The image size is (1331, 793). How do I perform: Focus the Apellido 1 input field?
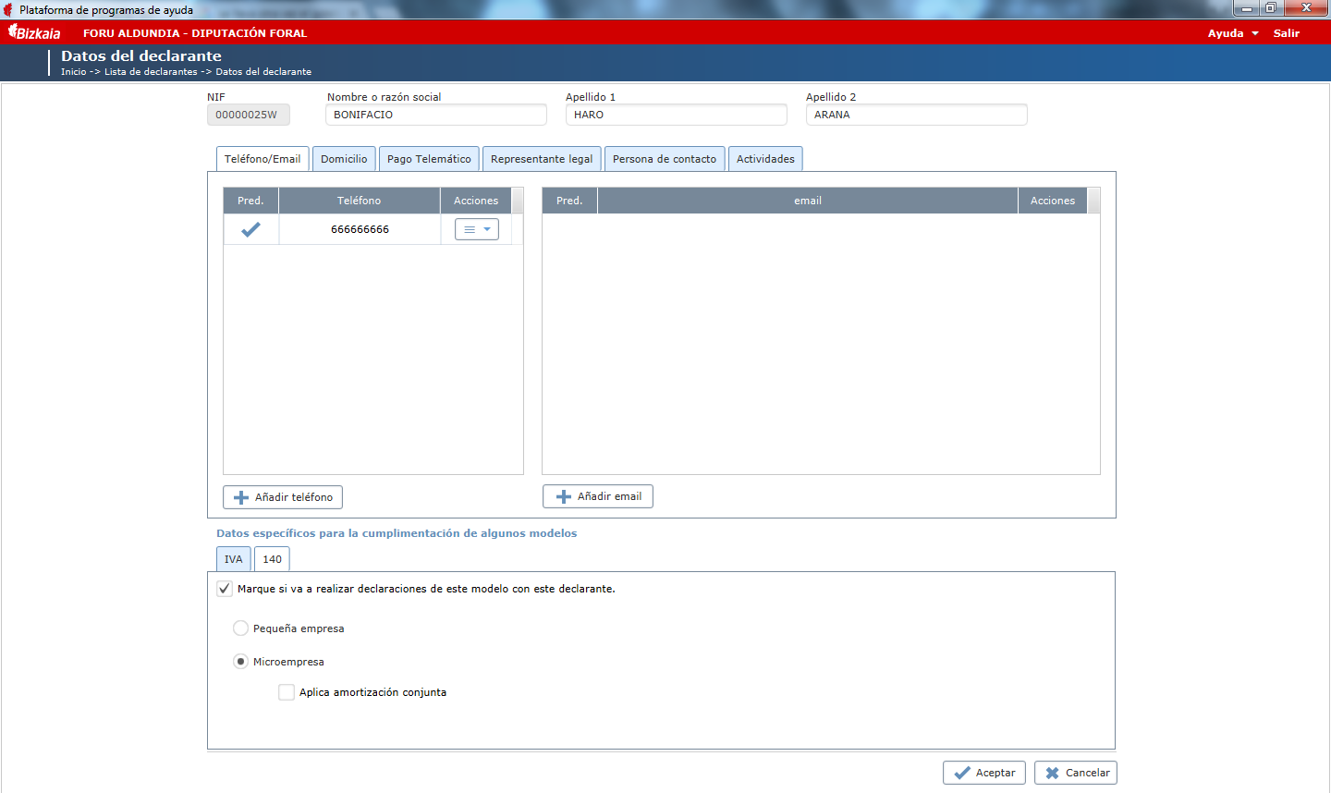[x=677, y=115]
